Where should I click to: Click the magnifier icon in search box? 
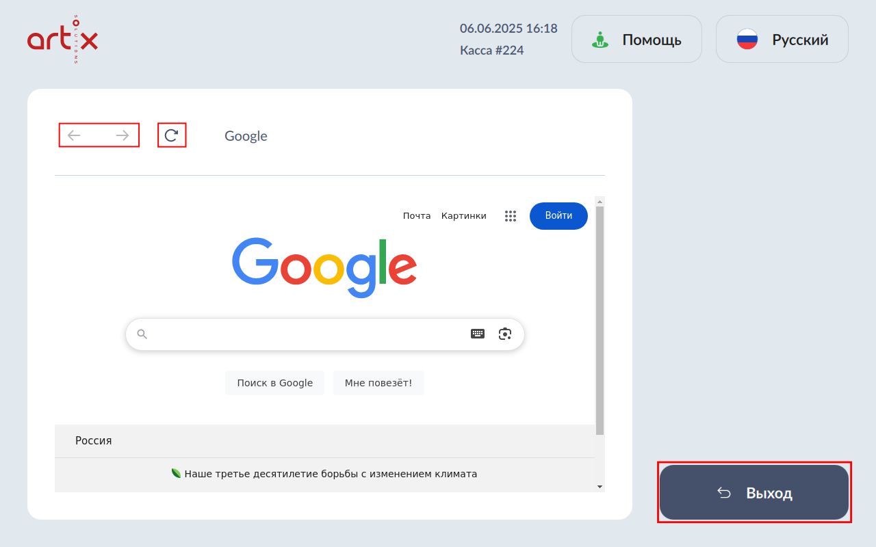tap(142, 334)
